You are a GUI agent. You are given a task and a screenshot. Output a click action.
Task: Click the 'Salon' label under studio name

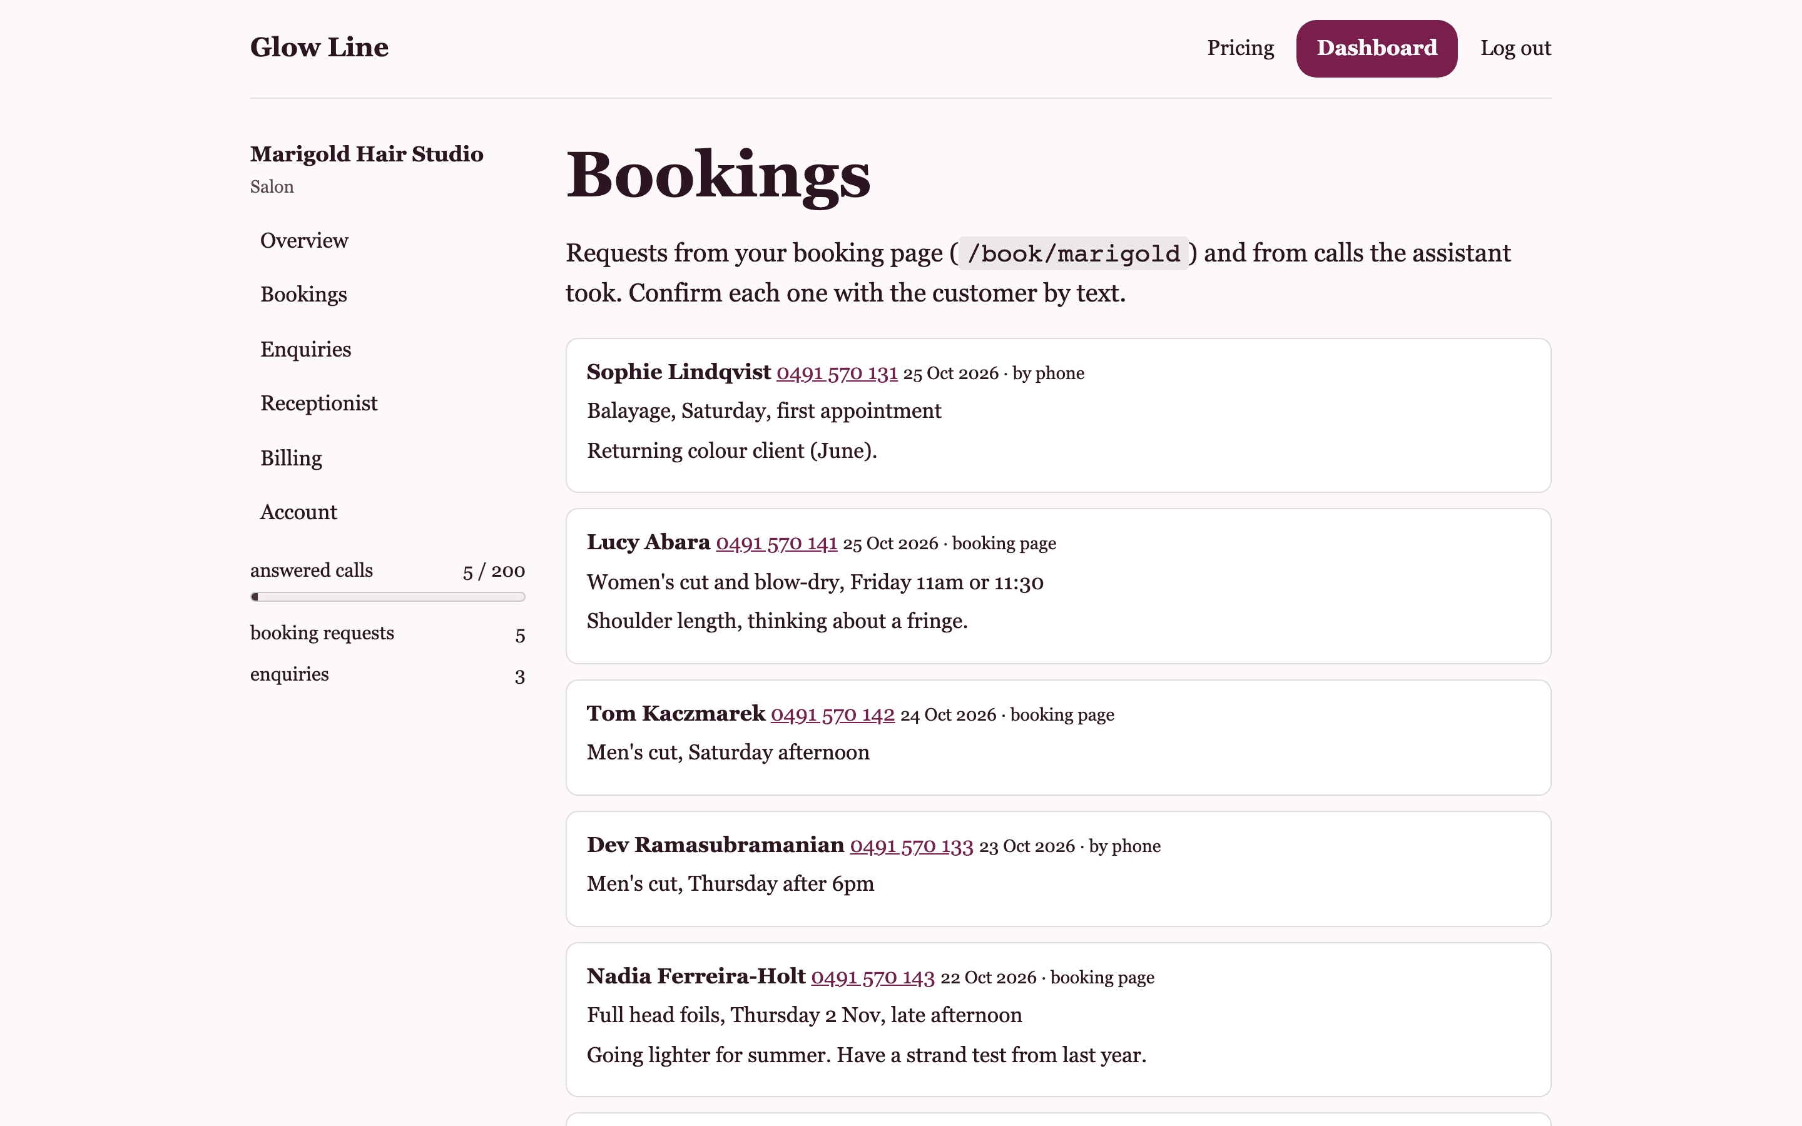pyautogui.click(x=272, y=187)
